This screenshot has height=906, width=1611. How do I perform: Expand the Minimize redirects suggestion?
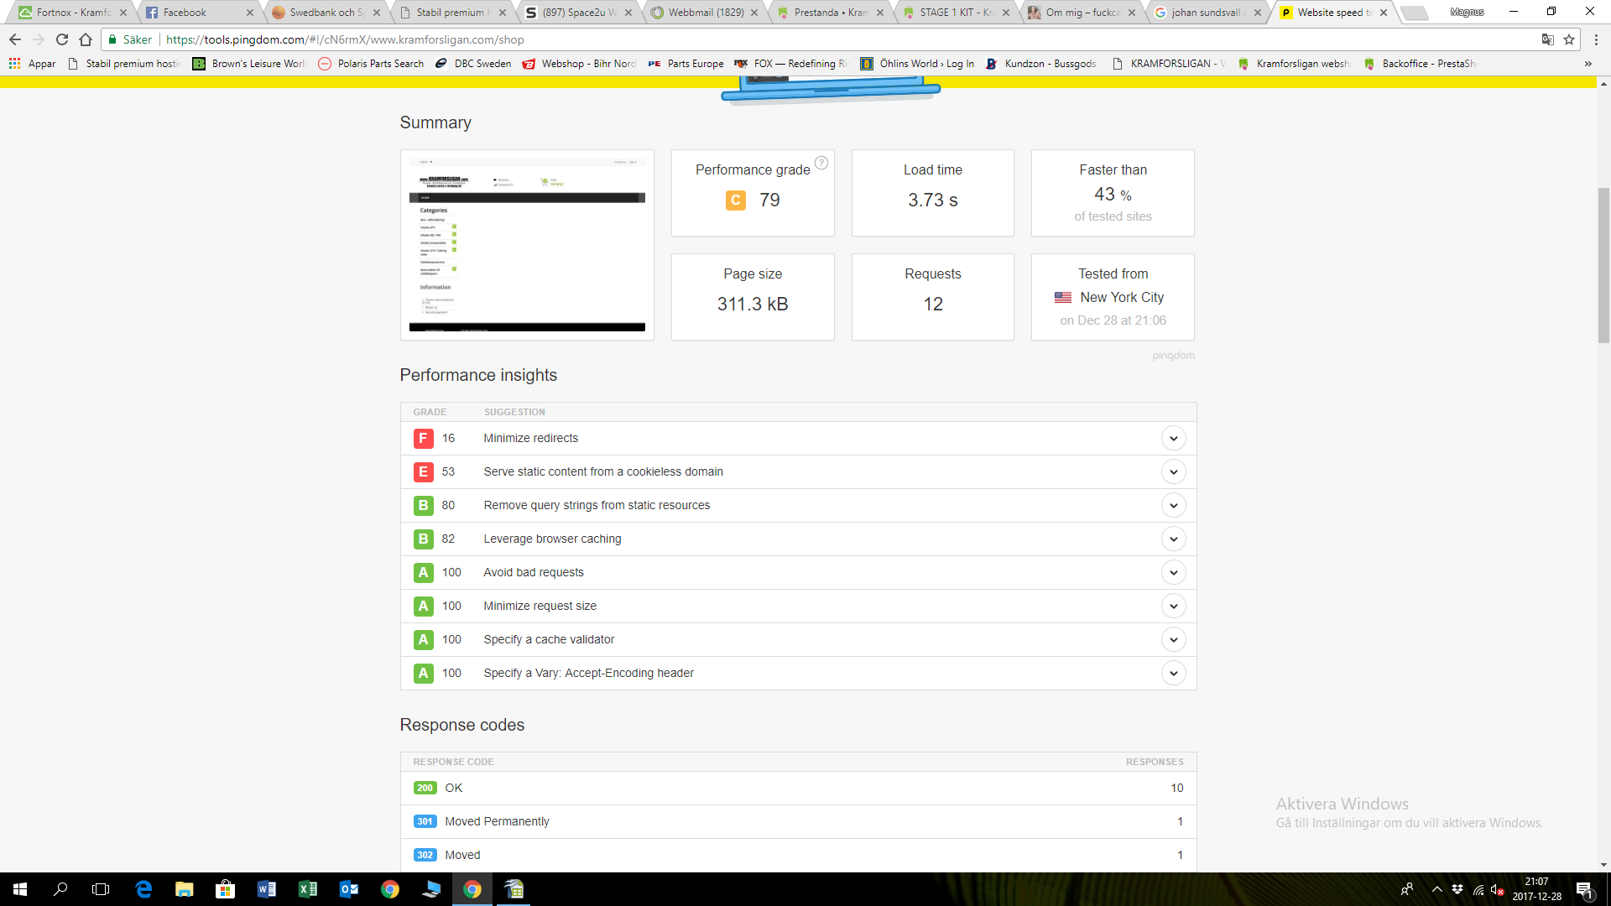click(x=1173, y=438)
